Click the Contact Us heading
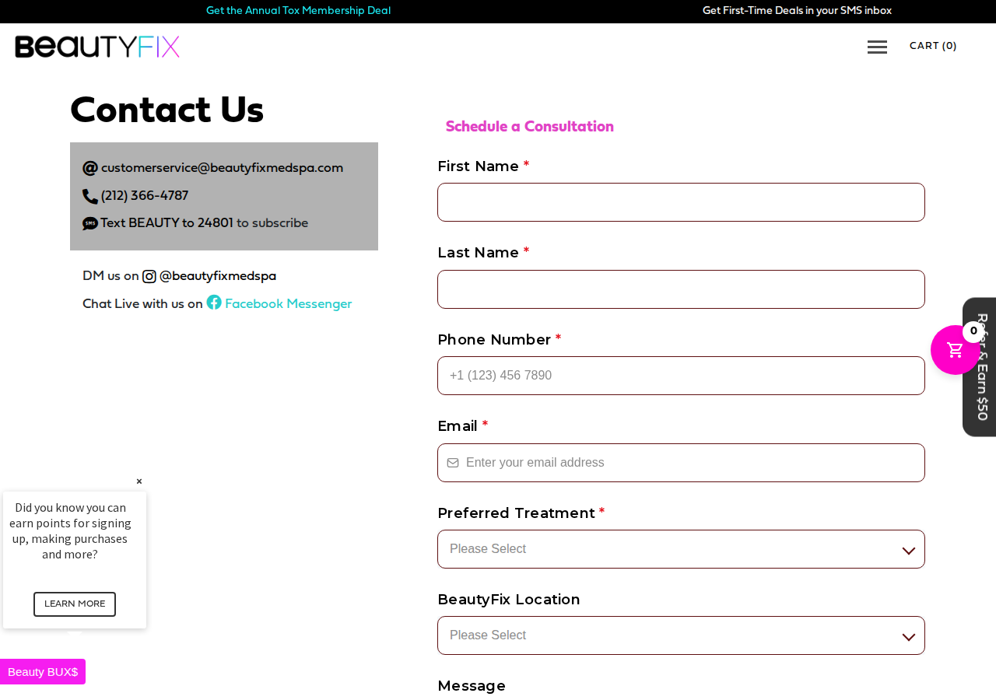The image size is (996, 700). [167, 110]
